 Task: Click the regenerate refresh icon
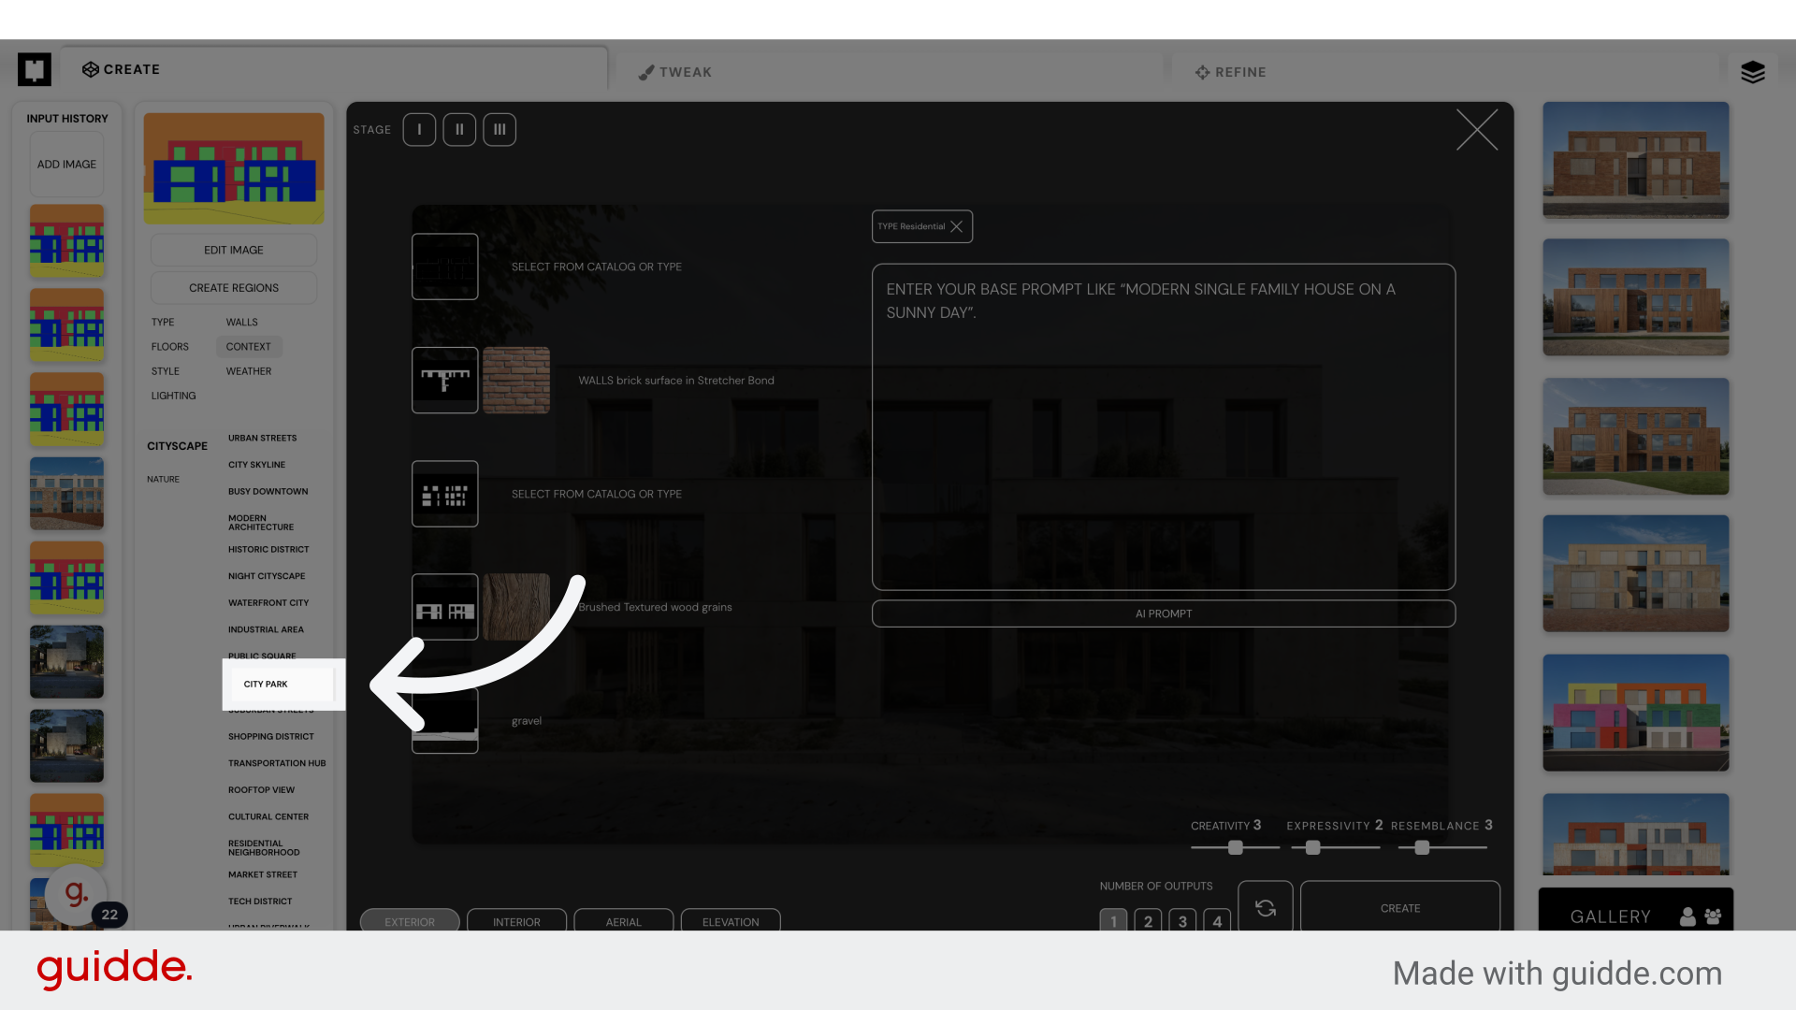coord(1265,907)
